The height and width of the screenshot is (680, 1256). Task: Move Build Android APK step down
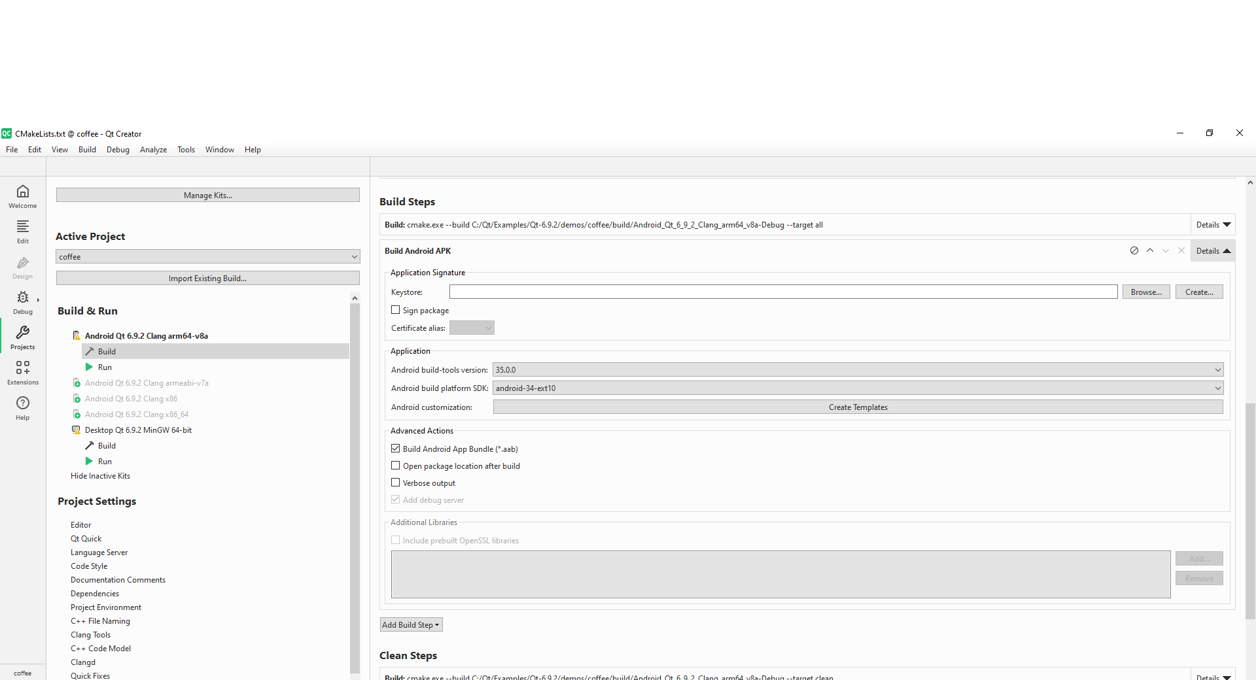[x=1166, y=250]
